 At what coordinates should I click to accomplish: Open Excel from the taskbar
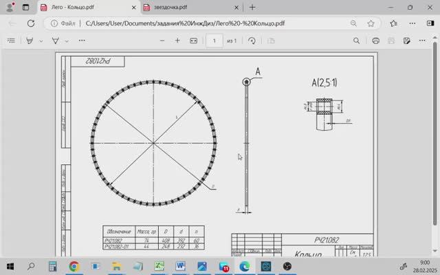point(159,266)
